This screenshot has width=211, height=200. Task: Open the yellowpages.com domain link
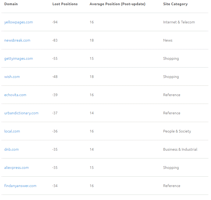click(x=18, y=22)
